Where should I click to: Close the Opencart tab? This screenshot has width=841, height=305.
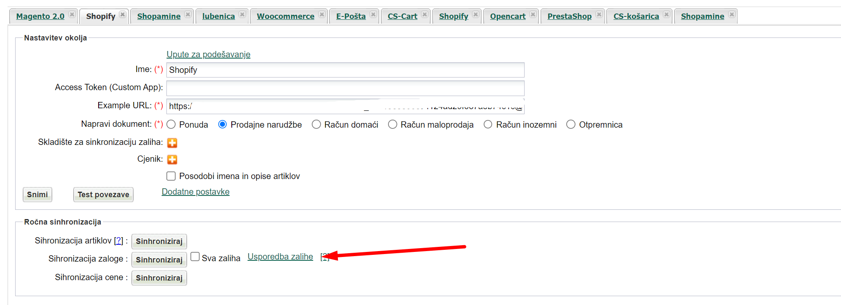tap(533, 15)
